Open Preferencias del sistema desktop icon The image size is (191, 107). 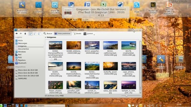(x=22, y=8)
